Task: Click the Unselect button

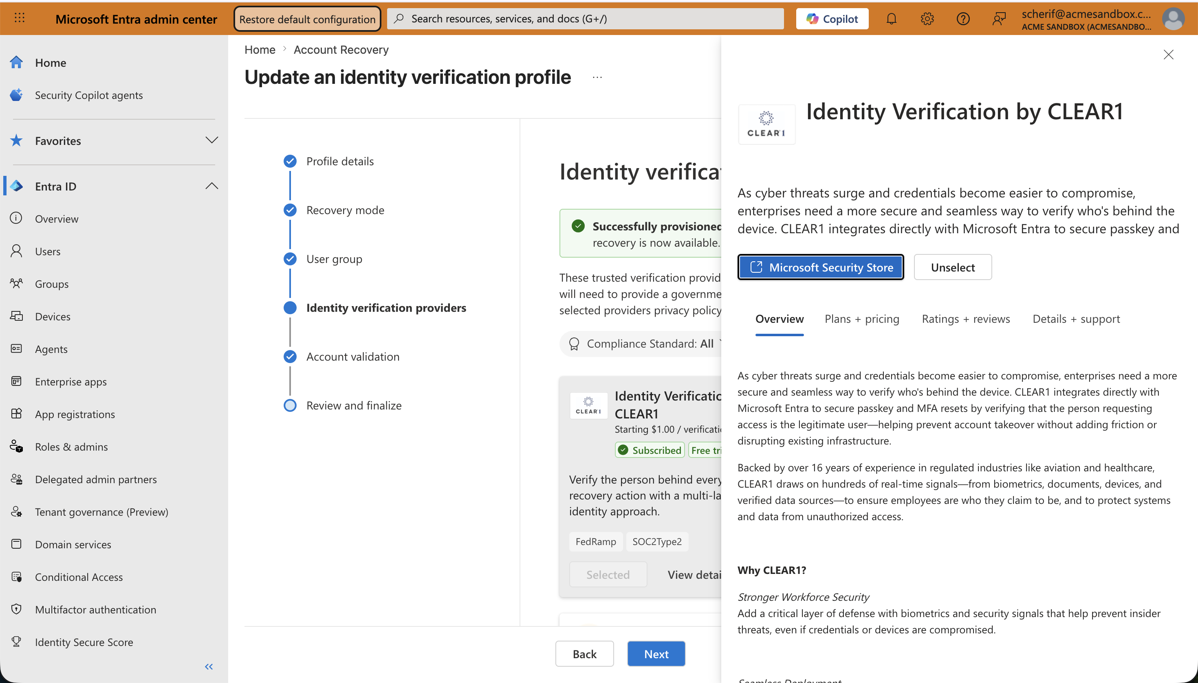Action: click(952, 267)
